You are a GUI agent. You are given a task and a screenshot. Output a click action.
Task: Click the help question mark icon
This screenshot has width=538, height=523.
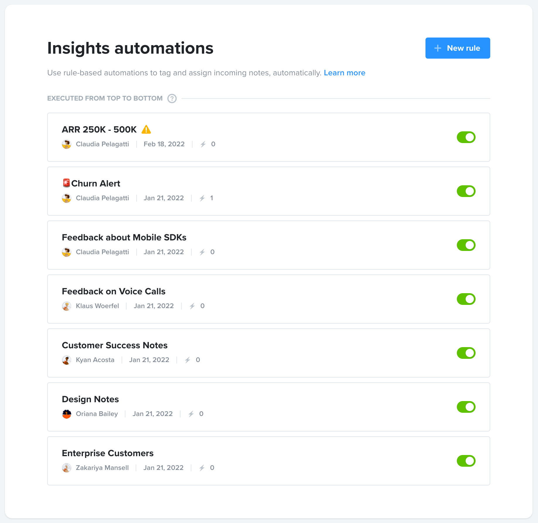[172, 99]
